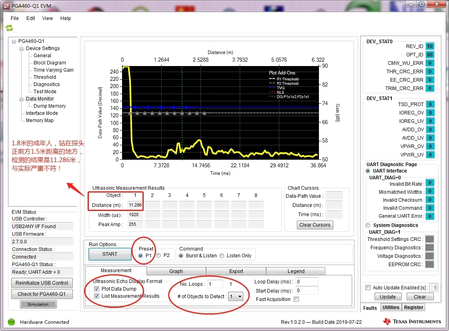The width and height of the screenshot is (449, 331).
Task: Enable the Fast Acquisition checkbox
Action: coord(297,299)
